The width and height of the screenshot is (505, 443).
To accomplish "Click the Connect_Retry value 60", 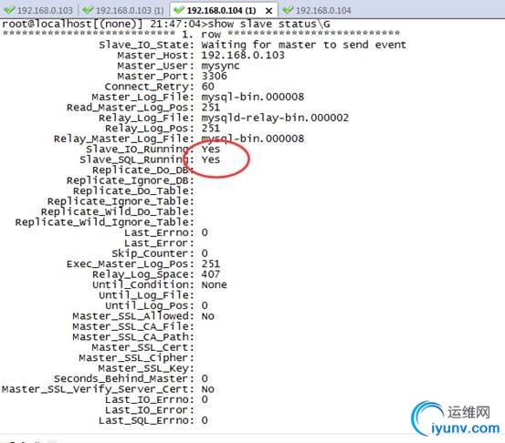I will tap(207, 87).
